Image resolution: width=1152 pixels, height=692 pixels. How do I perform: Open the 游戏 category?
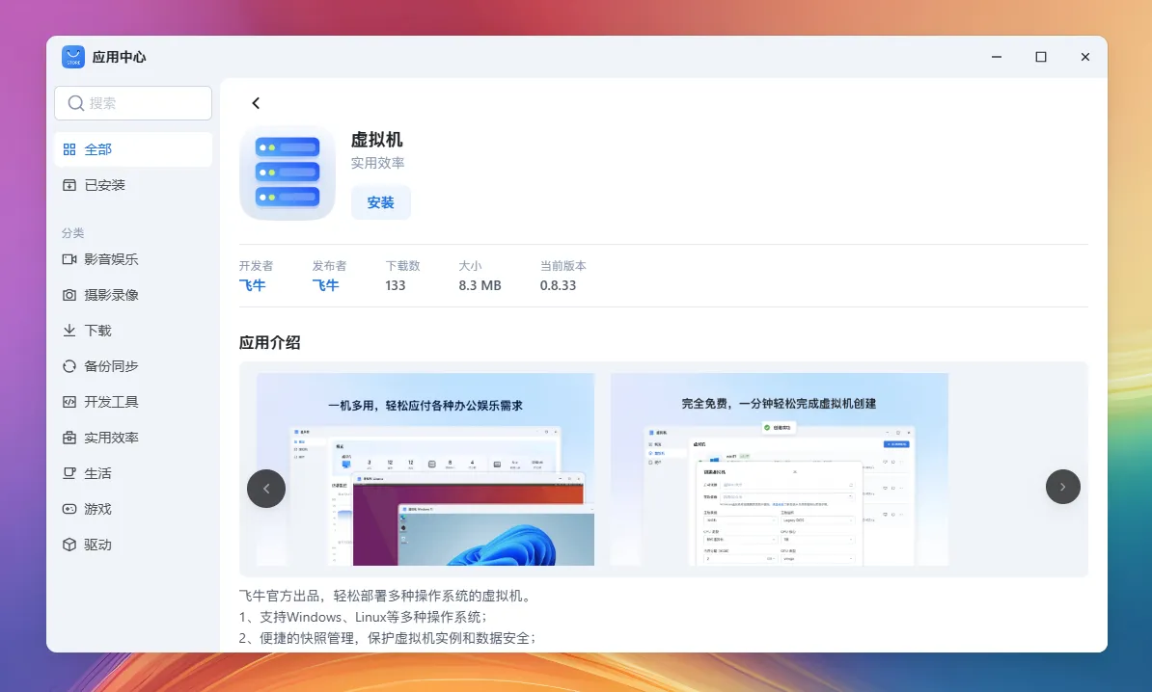coord(97,509)
